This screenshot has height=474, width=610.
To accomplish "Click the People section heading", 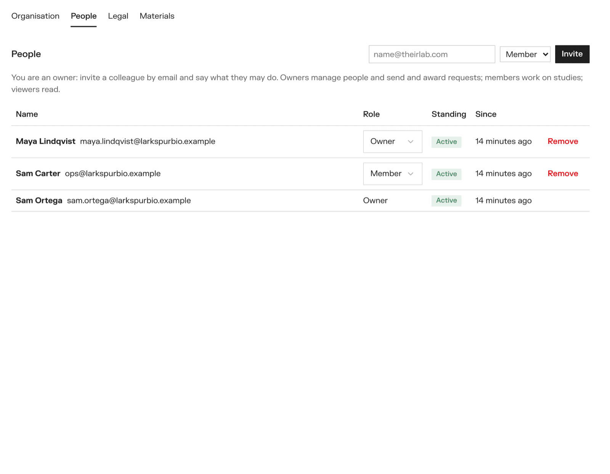I will coord(26,54).
